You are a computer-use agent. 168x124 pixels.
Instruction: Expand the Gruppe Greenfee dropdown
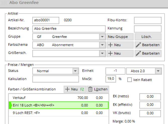102,37
